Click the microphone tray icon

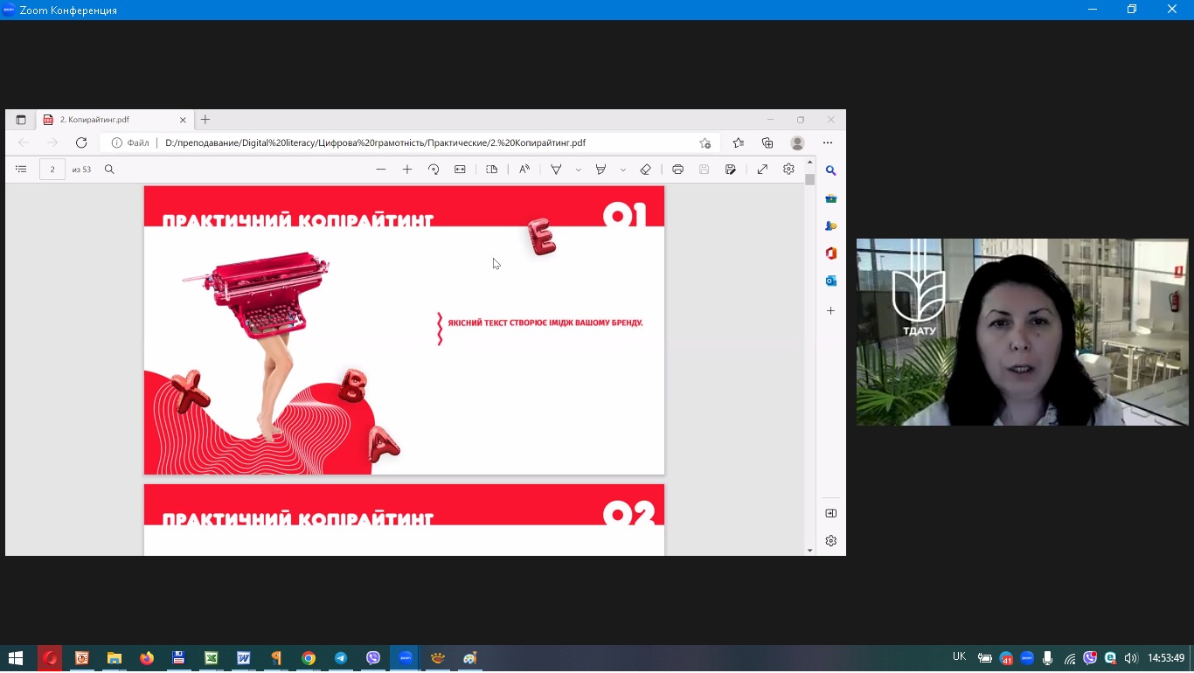click(1048, 658)
